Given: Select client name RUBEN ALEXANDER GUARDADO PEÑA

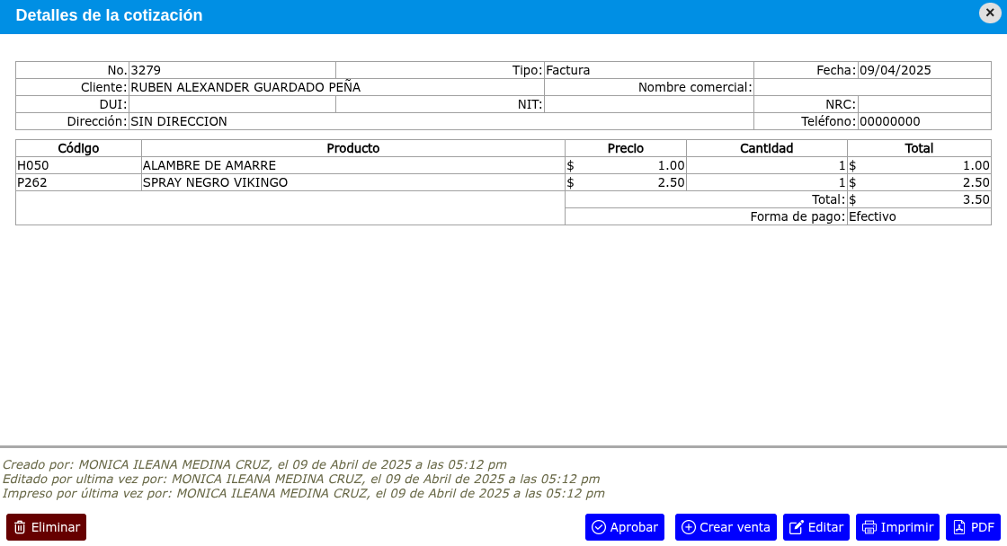Looking at the screenshot, I should coord(245,87).
